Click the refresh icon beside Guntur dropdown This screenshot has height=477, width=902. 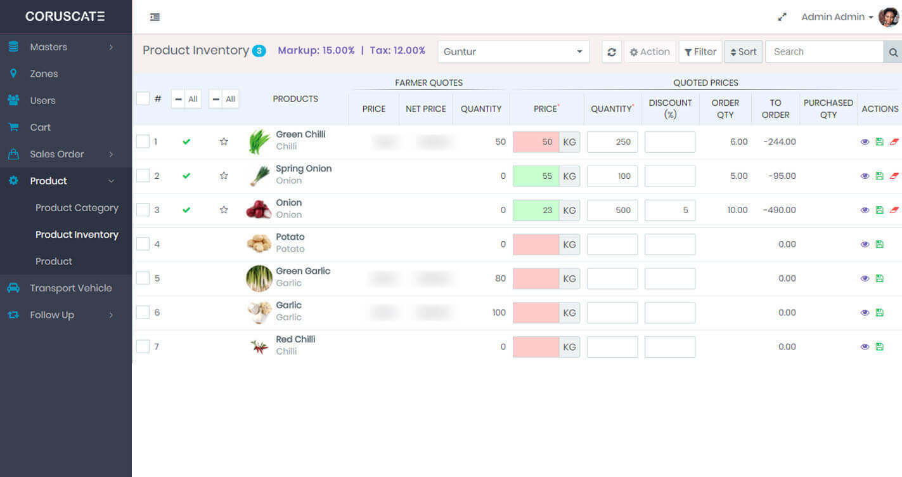611,52
